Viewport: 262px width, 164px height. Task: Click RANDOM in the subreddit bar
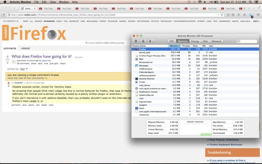click(38, 21)
